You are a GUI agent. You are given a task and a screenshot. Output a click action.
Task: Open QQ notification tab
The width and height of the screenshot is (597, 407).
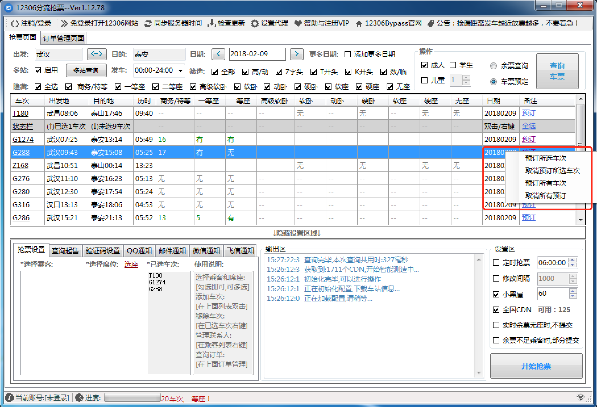(x=139, y=251)
